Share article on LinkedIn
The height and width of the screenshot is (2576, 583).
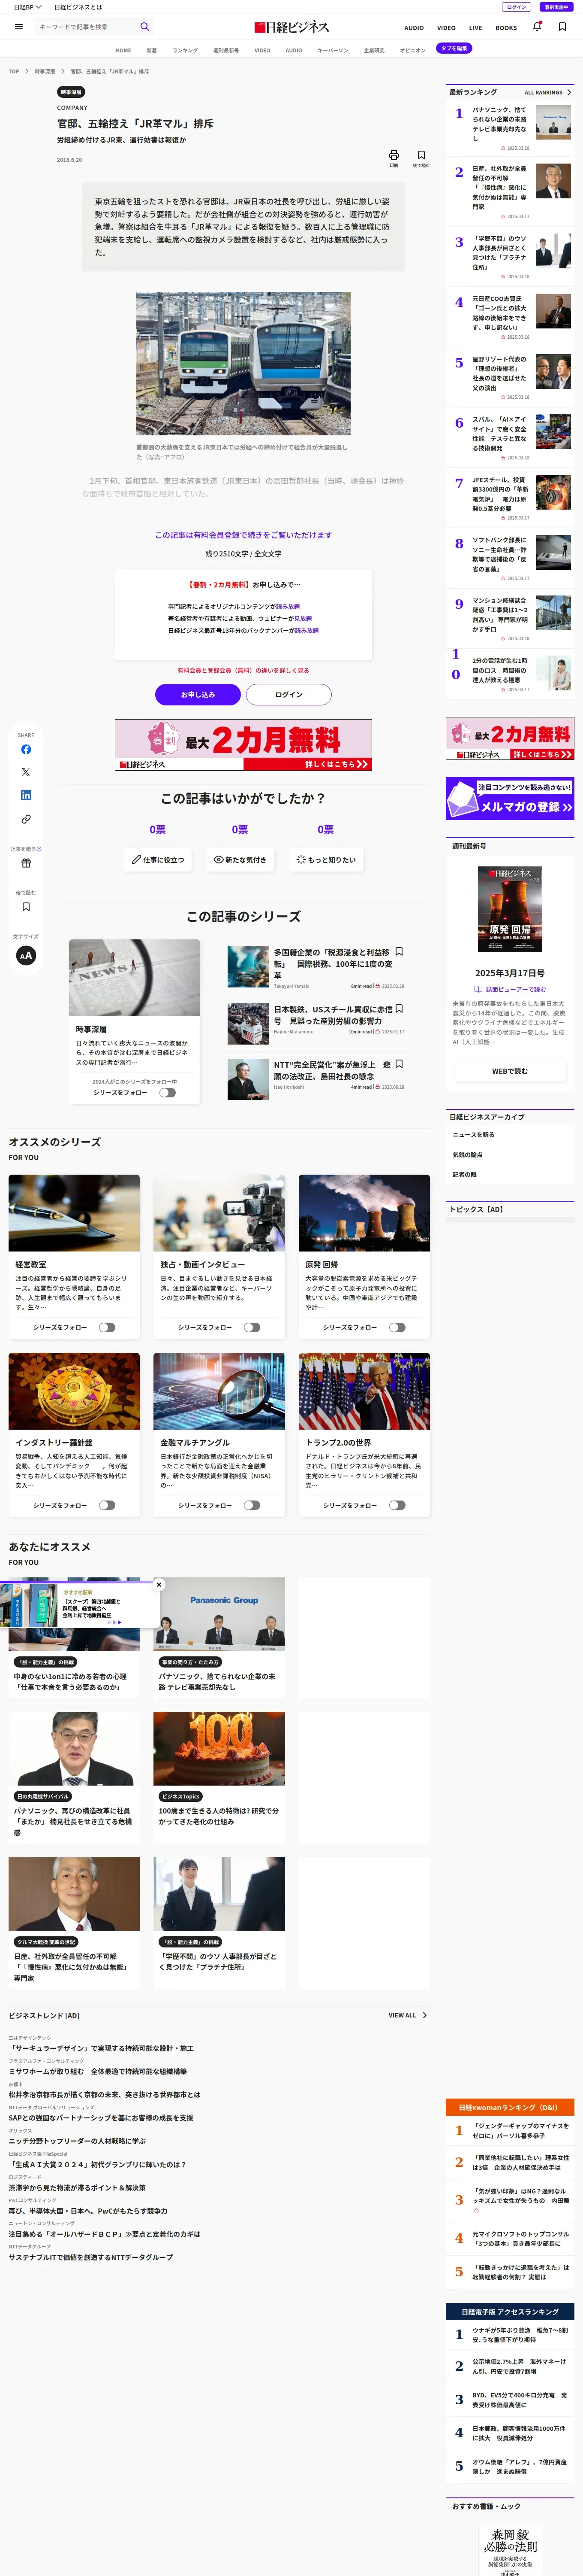coord(26,796)
